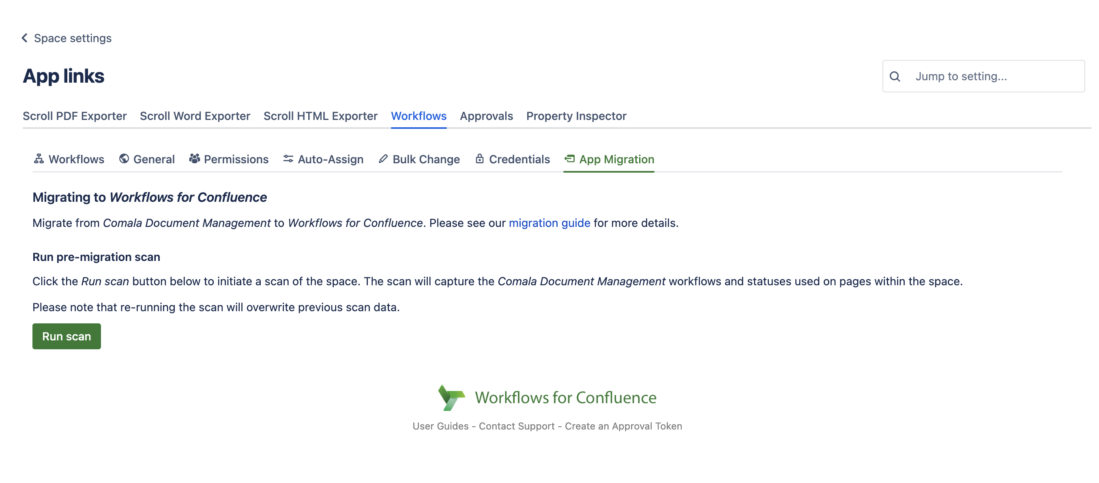Screen dimensions: 1099x483
Task: Open the Scroll HTML Exporter tab
Action: (320, 116)
